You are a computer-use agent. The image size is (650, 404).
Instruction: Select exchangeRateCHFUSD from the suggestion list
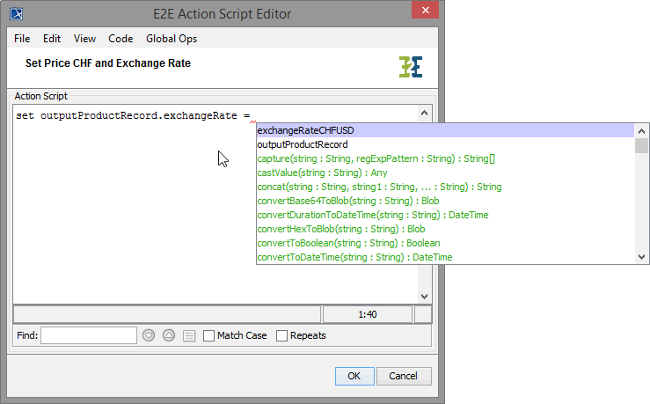tap(305, 130)
